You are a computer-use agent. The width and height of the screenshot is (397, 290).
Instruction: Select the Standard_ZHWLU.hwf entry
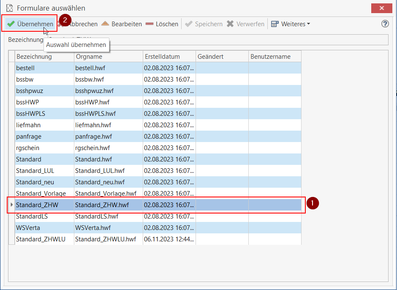106,239
